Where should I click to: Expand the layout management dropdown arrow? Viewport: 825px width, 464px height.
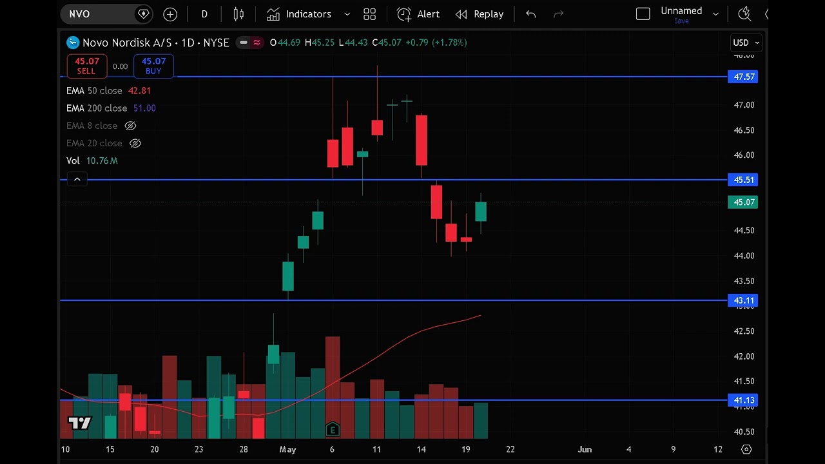[x=715, y=14]
